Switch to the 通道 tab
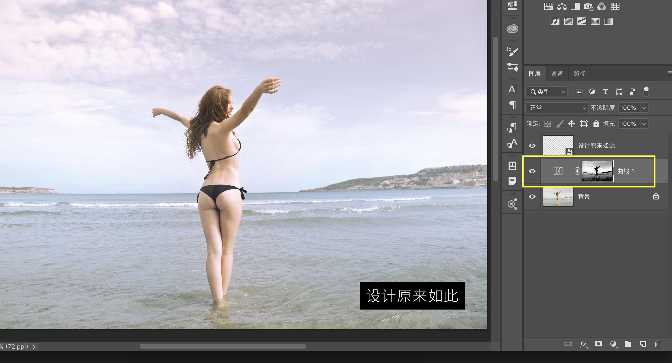The height and width of the screenshot is (363, 672). [557, 74]
